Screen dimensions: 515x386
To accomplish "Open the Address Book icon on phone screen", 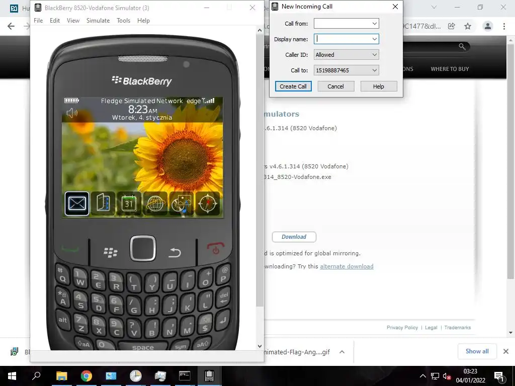I will coord(103,204).
